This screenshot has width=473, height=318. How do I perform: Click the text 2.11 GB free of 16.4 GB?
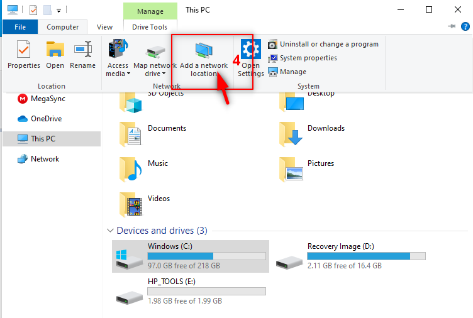click(345, 266)
